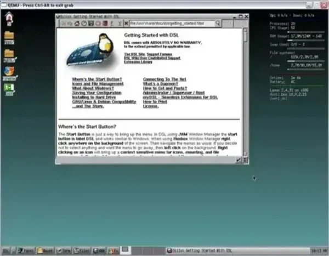Open Administrator / Superuser / Root link
Viewport: 329px width, 256px height.
coord(174,93)
